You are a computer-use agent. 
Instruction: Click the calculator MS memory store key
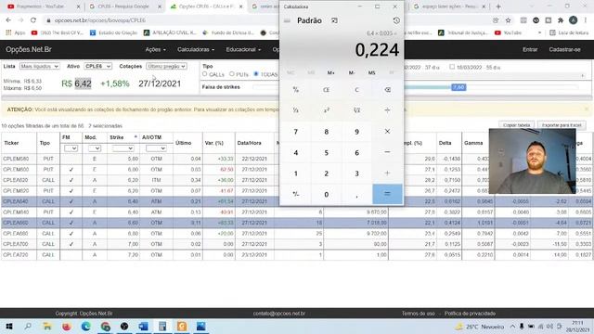[371, 72]
